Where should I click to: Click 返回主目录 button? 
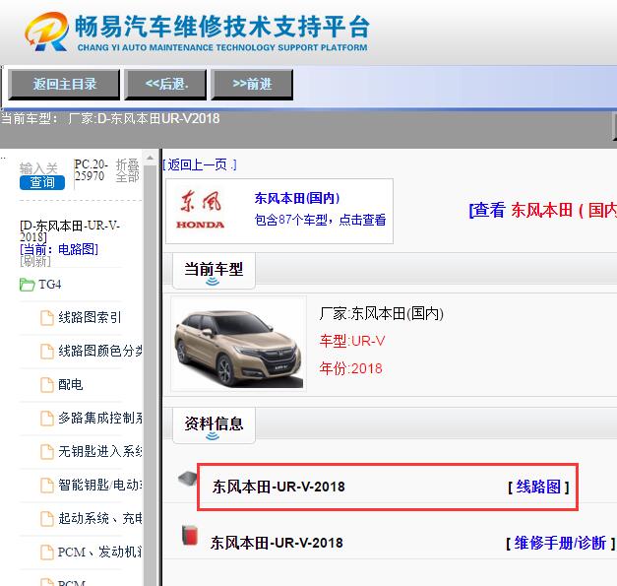pos(64,84)
